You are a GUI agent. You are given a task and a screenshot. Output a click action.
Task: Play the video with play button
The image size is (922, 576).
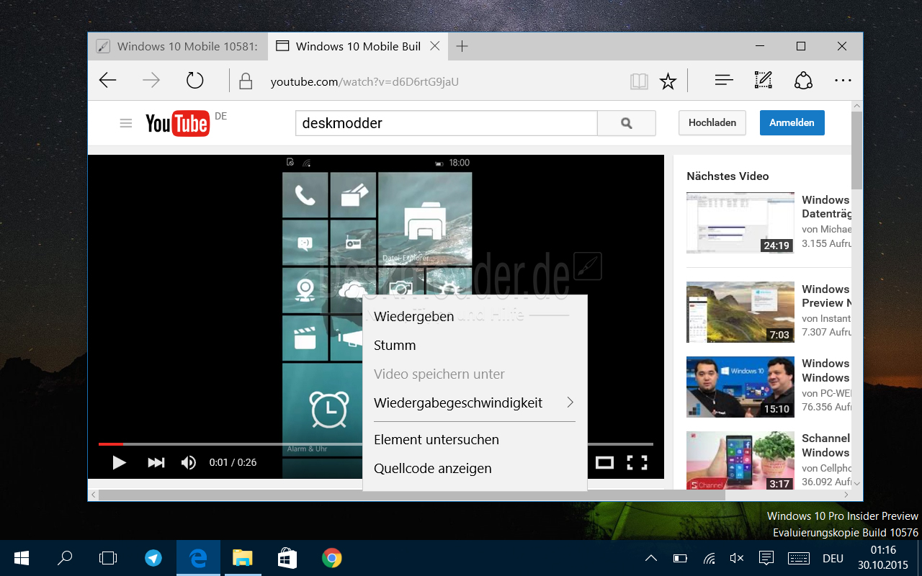click(x=120, y=462)
